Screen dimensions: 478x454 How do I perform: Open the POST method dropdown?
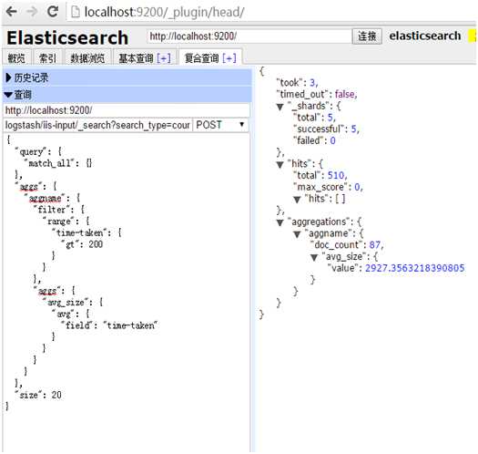[x=220, y=125]
